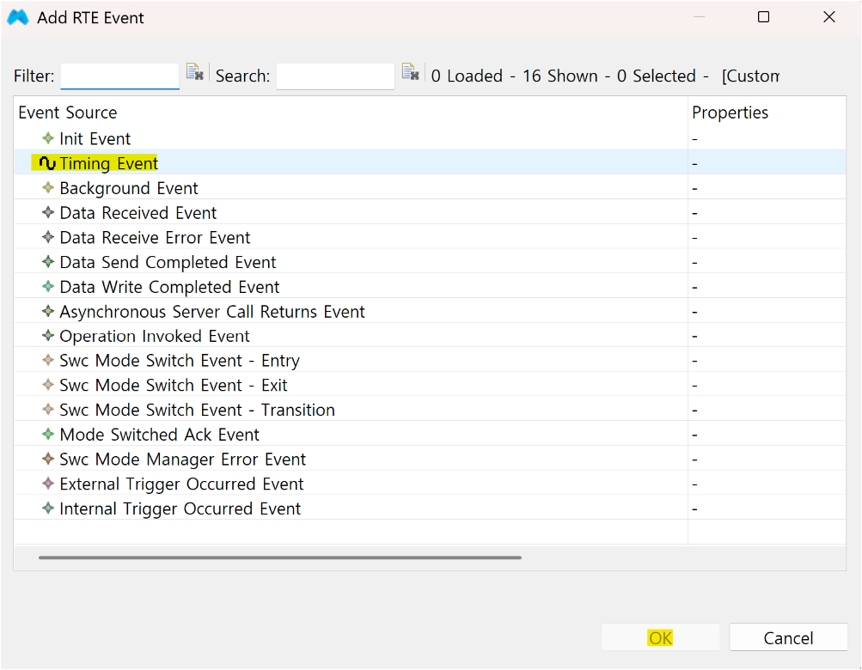
Task: Click the OK button
Action: pyautogui.click(x=660, y=637)
